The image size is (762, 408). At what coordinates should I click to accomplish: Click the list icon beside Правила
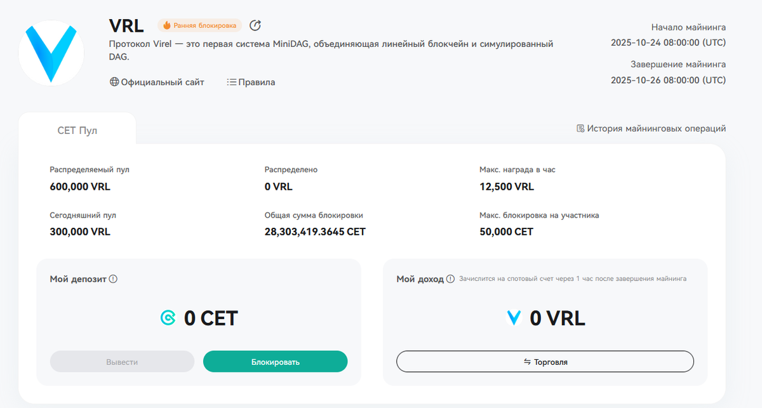point(232,82)
